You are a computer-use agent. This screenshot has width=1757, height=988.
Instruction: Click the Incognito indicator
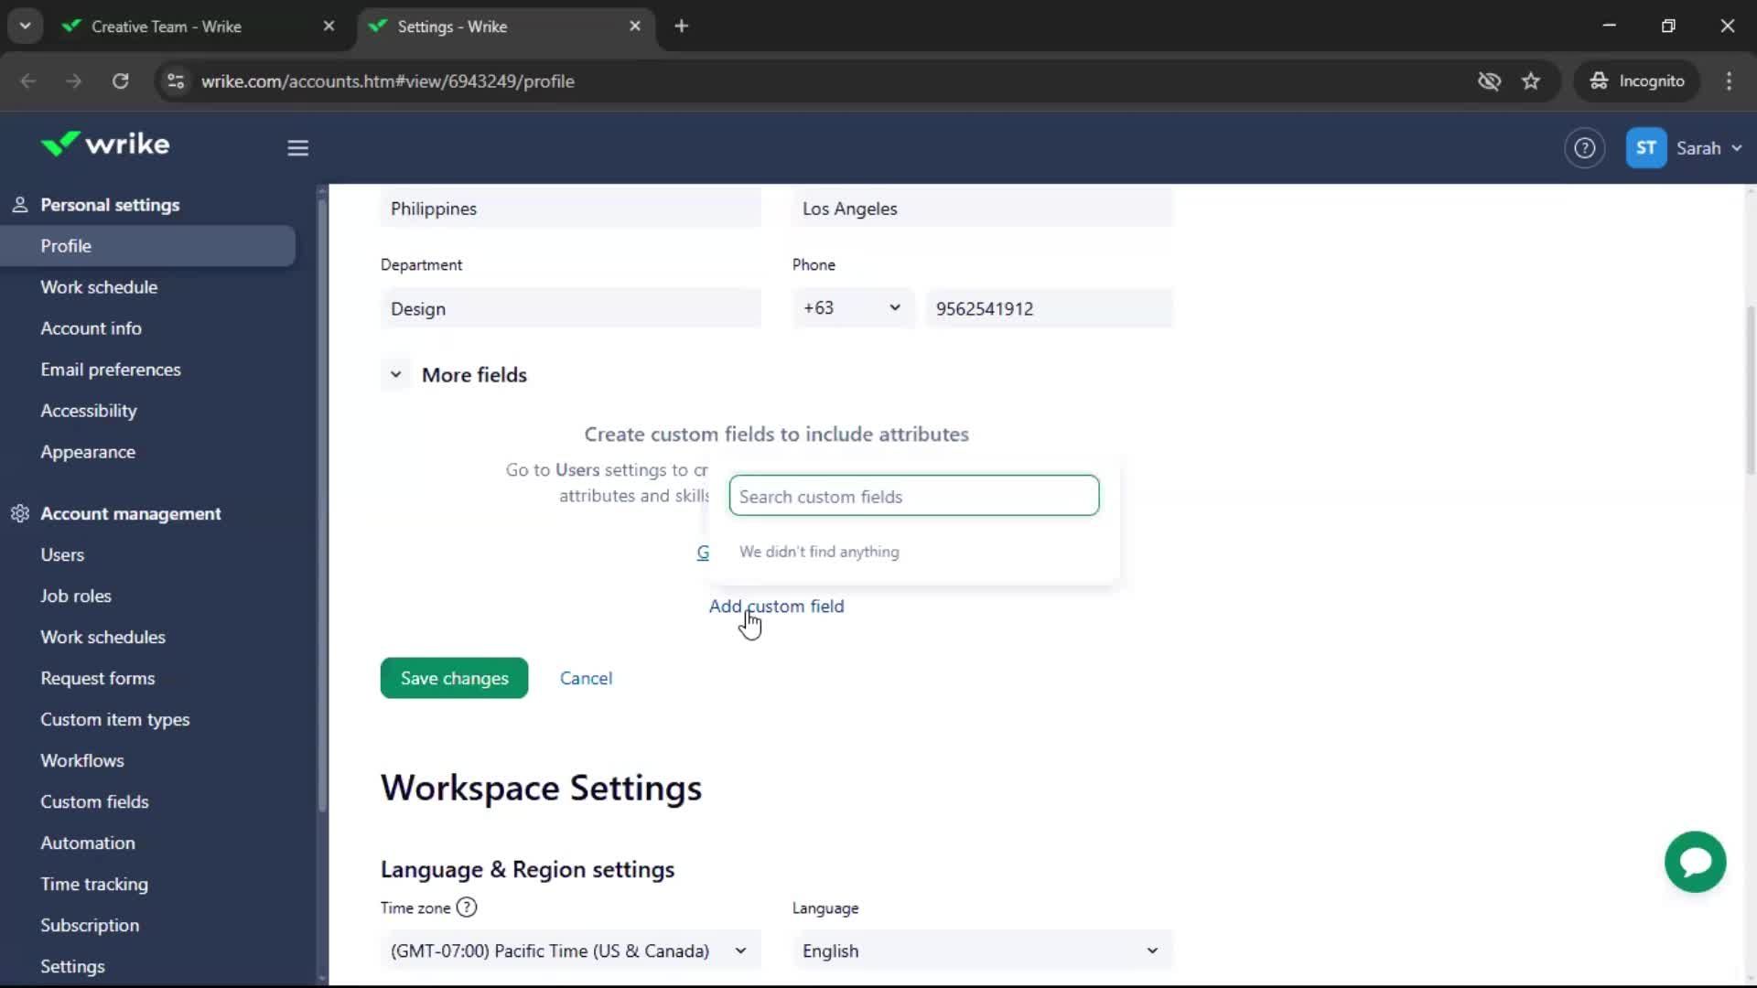pos(1637,81)
